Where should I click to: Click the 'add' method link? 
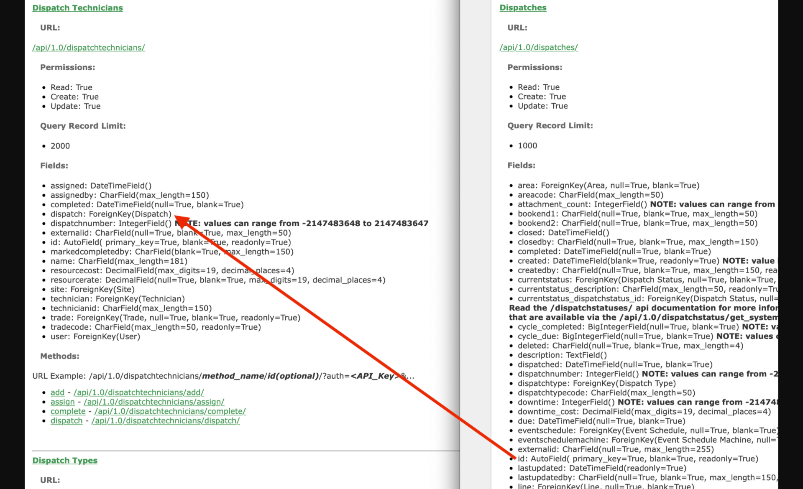coord(57,392)
